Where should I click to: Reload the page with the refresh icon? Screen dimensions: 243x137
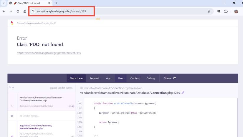(18, 11)
